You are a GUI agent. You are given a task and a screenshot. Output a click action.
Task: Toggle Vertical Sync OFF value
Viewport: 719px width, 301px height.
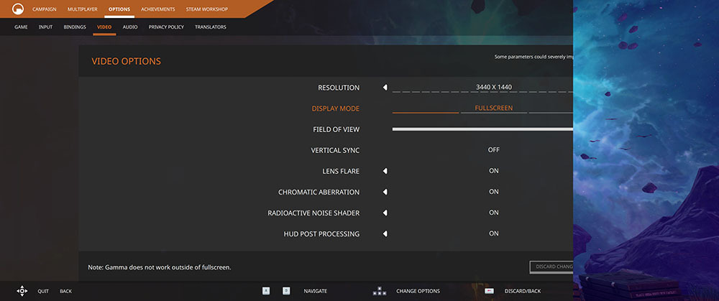494,150
